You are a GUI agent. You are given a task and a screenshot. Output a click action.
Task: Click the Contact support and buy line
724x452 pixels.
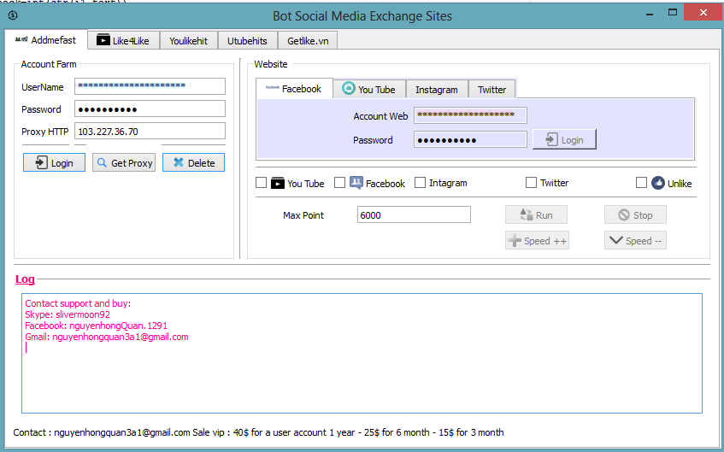pos(78,303)
